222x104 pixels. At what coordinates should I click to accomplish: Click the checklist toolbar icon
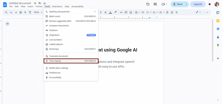click(148, 12)
